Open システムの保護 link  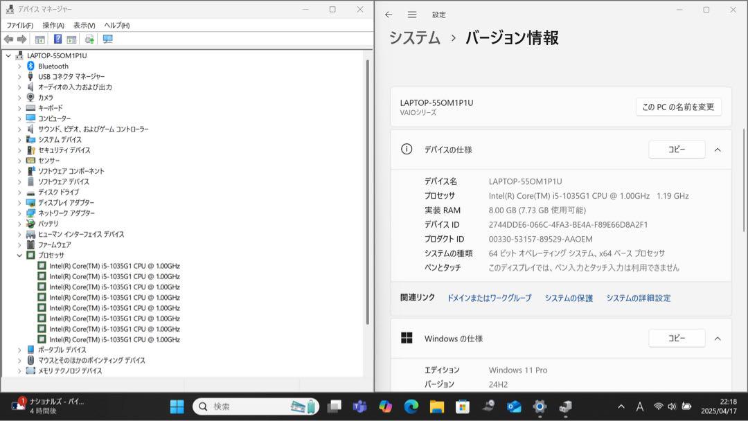[x=569, y=298]
